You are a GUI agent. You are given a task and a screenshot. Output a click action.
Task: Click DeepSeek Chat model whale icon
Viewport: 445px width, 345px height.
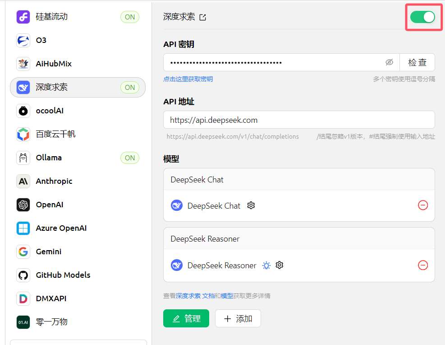coord(177,205)
